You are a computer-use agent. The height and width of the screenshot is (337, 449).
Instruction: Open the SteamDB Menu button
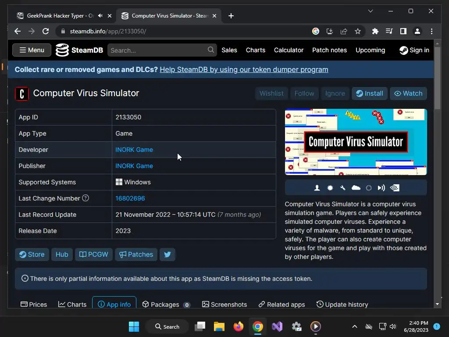click(32, 50)
